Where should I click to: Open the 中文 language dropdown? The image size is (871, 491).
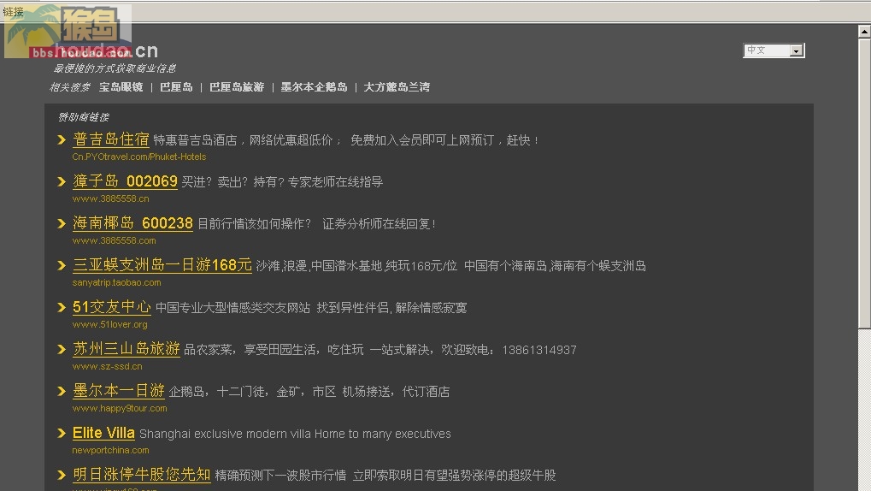tap(774, 50)
